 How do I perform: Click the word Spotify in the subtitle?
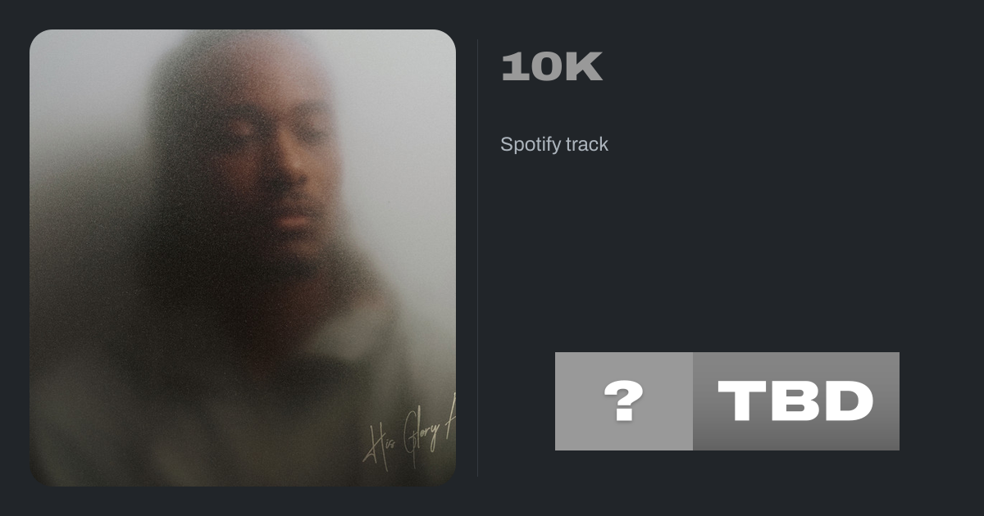click(x=529, y=144)
